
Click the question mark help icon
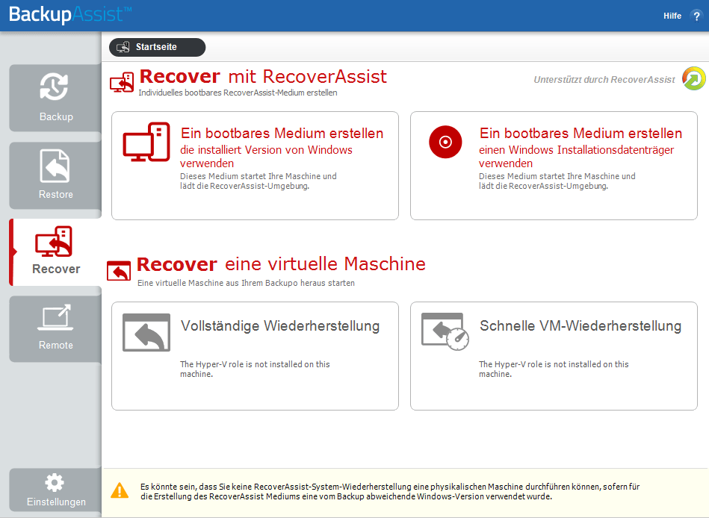[x=696, y=16]
